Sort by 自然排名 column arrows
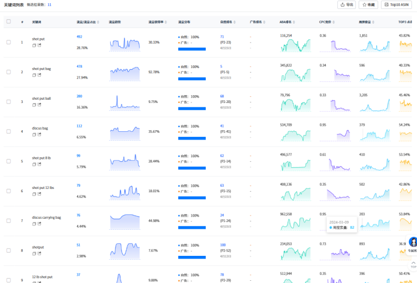 click(234, 22)
